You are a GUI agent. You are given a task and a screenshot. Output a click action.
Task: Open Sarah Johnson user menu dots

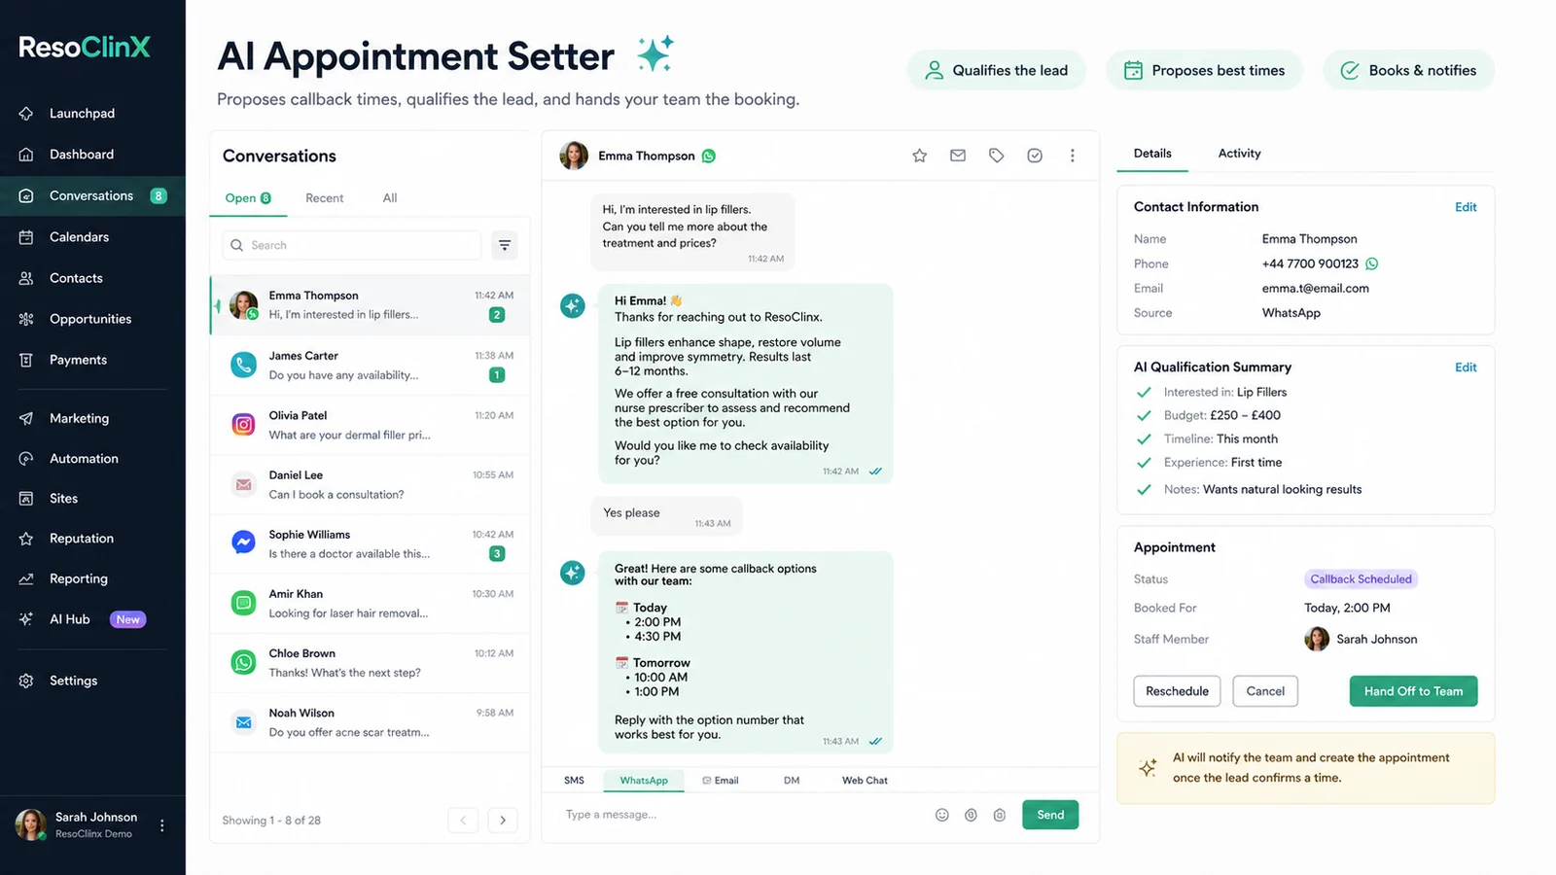point(162,825)
